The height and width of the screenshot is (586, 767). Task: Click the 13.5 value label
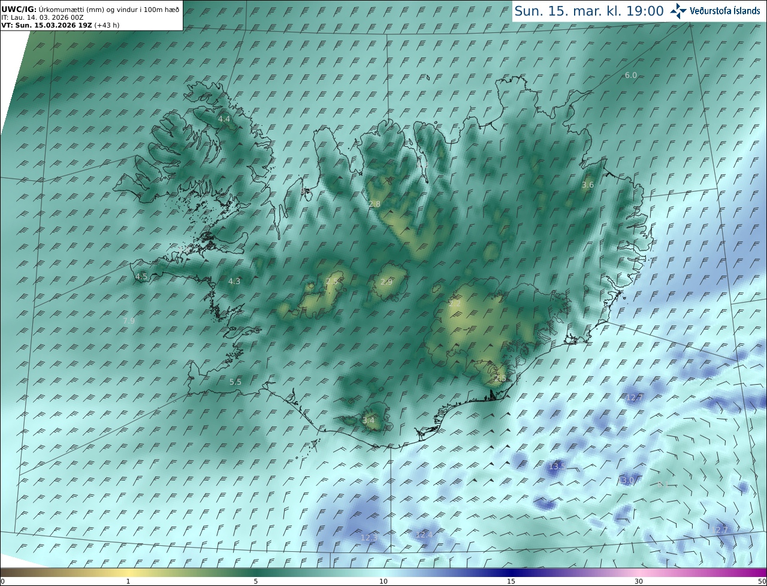point(558,466)
